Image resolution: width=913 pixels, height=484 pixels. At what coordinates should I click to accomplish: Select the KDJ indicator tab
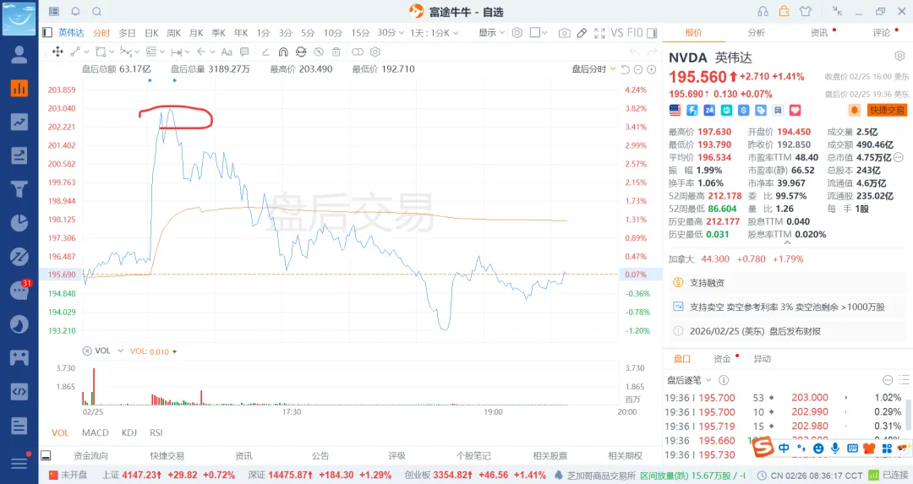(129, 432)
